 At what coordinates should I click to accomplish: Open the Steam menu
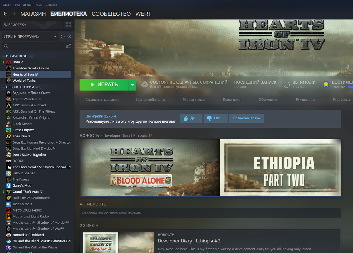7,5
